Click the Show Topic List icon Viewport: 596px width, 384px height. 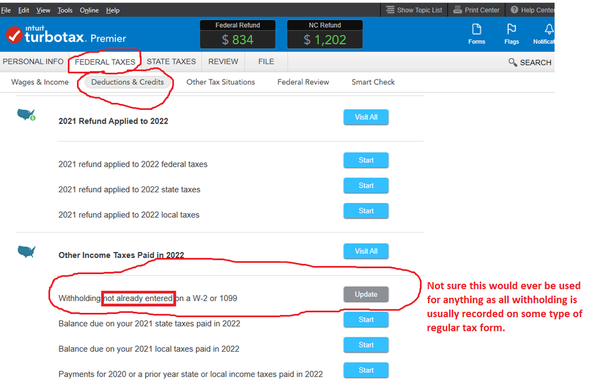(x=391, y=10)
